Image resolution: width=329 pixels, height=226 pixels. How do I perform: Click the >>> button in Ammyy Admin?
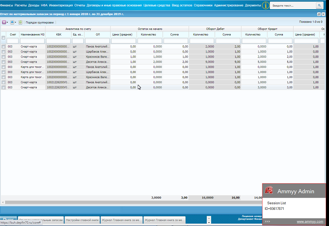pyautogui.click(x=267, y=222)
